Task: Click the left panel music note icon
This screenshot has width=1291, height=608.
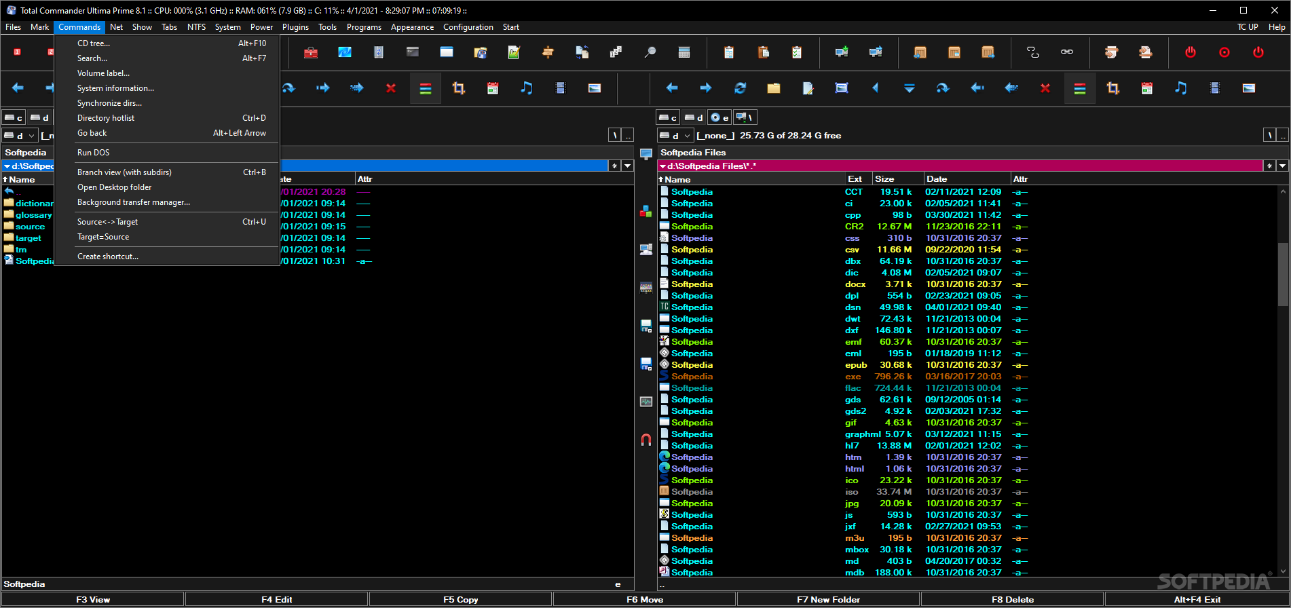Action: coord(527,88)
